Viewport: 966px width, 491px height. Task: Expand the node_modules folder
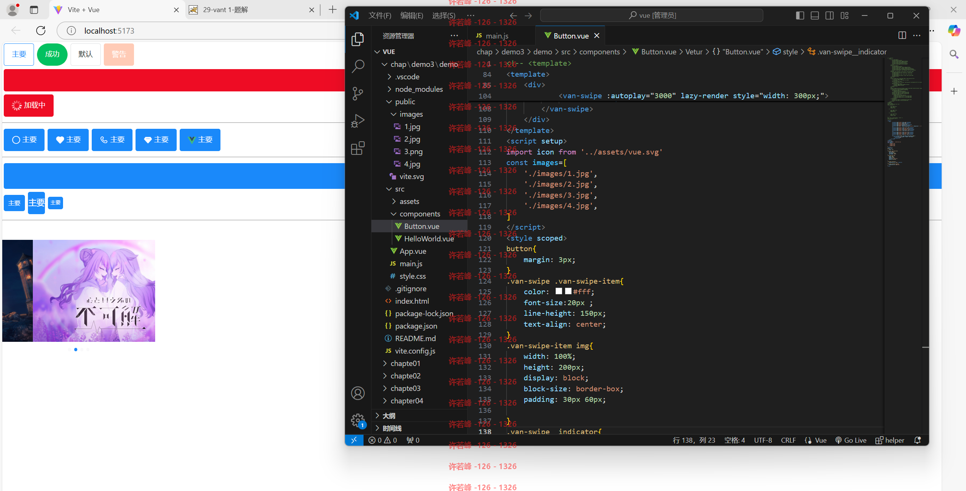click(419, 89)
